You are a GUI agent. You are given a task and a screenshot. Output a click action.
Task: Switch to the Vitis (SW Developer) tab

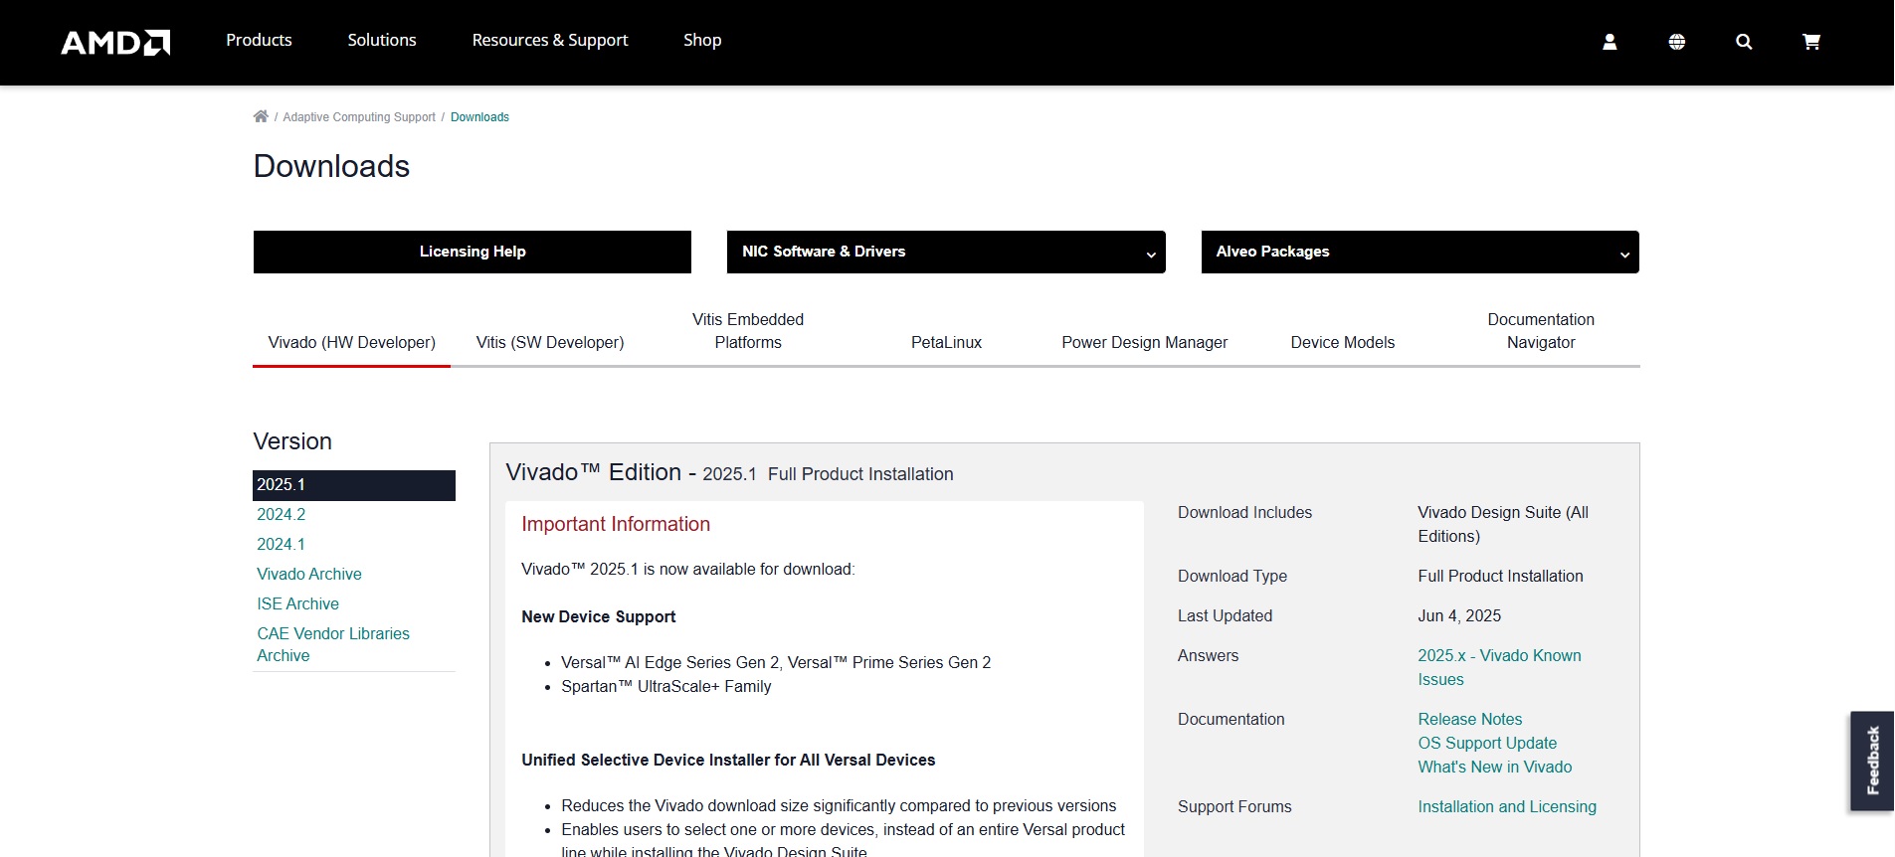[550, 342]
